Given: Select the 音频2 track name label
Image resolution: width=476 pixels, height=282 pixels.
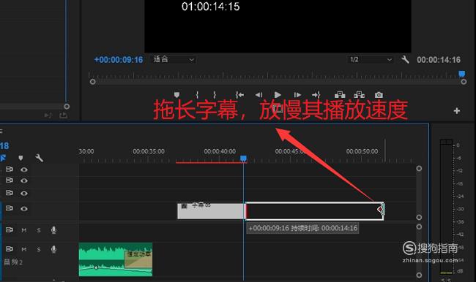Looking at the screenshot, I should point(13,262).
